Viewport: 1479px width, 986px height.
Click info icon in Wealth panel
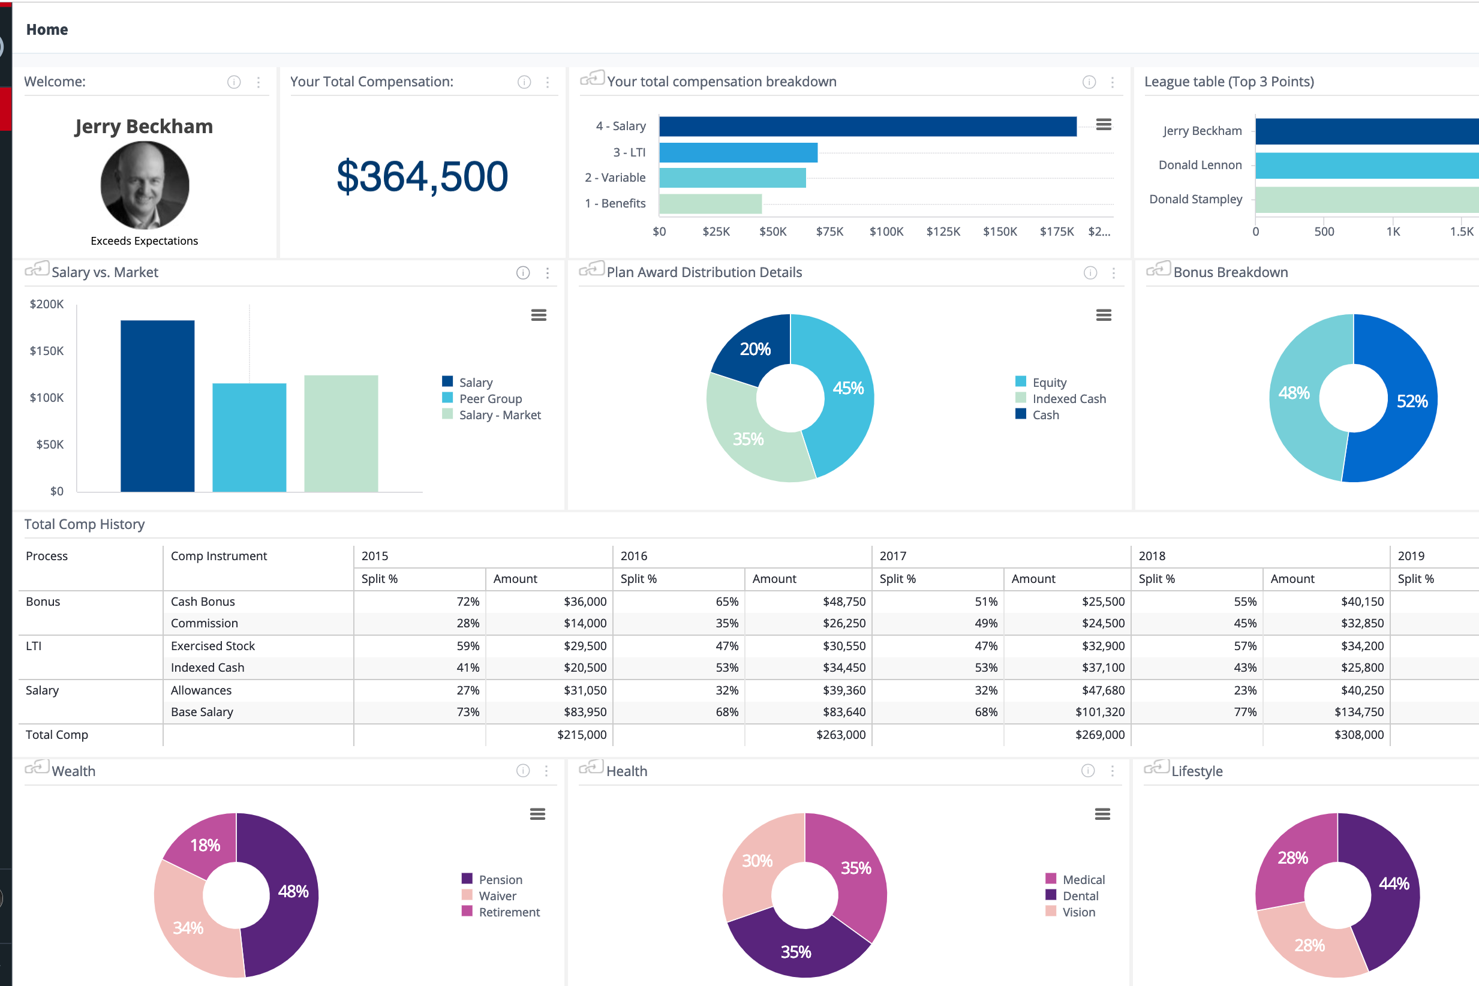pyautogui.click(x=523, y=771)
